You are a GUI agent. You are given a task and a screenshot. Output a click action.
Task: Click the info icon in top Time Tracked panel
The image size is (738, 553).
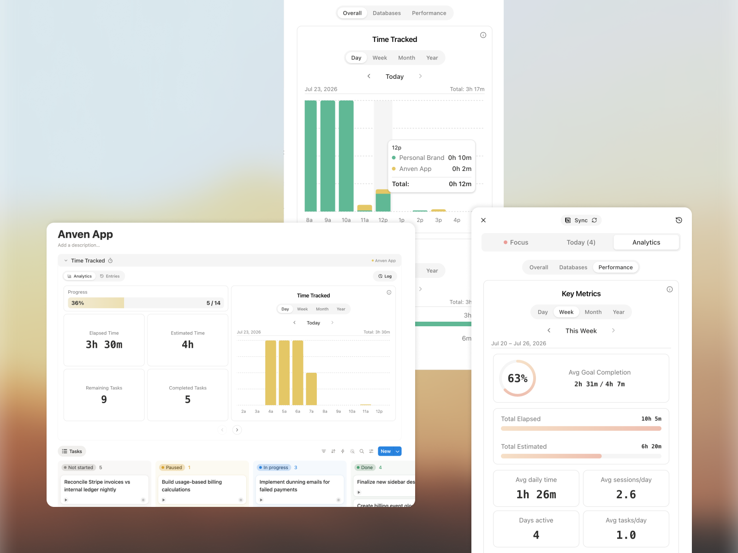coord(483,35)
